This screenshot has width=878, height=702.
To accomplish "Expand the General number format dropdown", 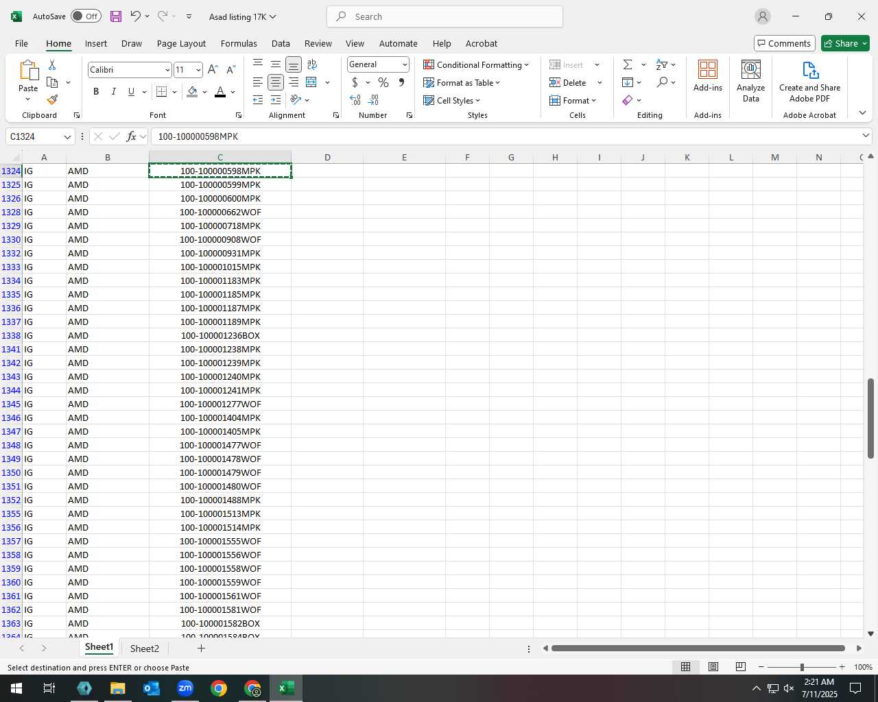I will click(405, 64).
